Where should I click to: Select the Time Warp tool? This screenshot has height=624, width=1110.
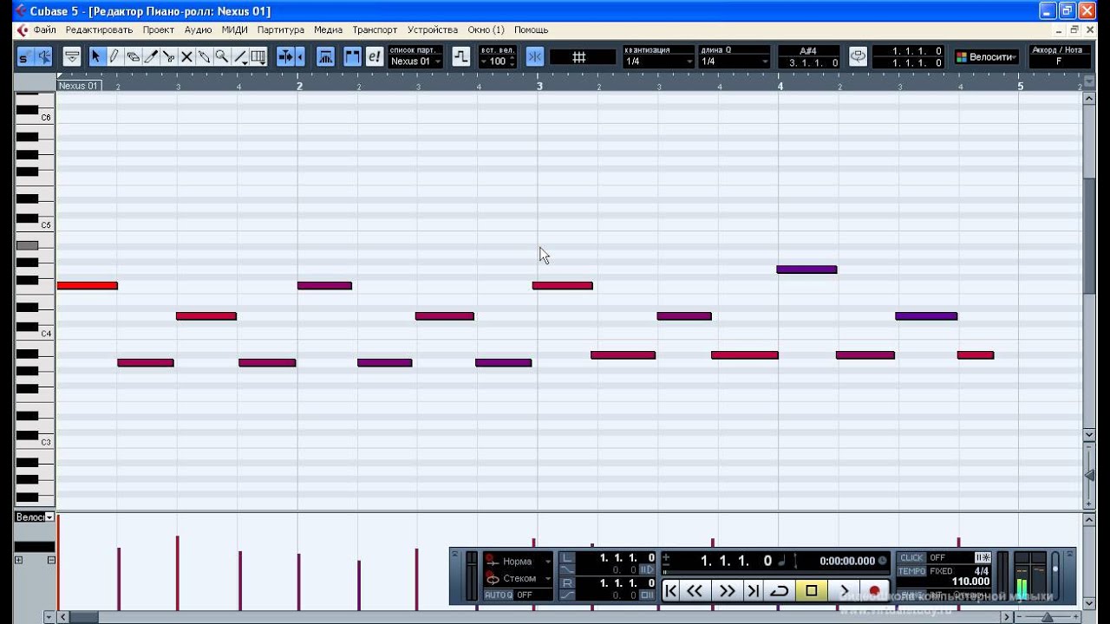coord(258,57)
